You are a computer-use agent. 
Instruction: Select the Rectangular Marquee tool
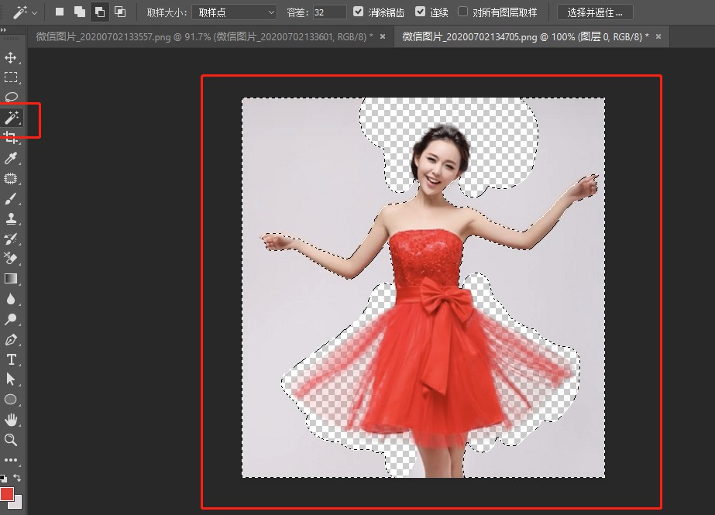click(x=10, y=77)
